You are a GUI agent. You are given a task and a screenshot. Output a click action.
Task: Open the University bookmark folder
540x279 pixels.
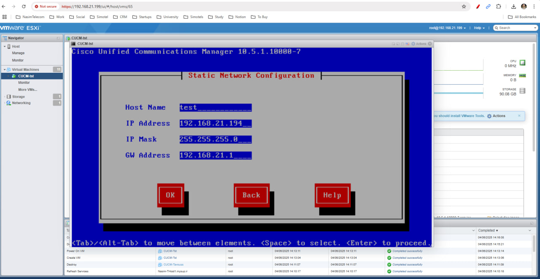click(167, 17)
